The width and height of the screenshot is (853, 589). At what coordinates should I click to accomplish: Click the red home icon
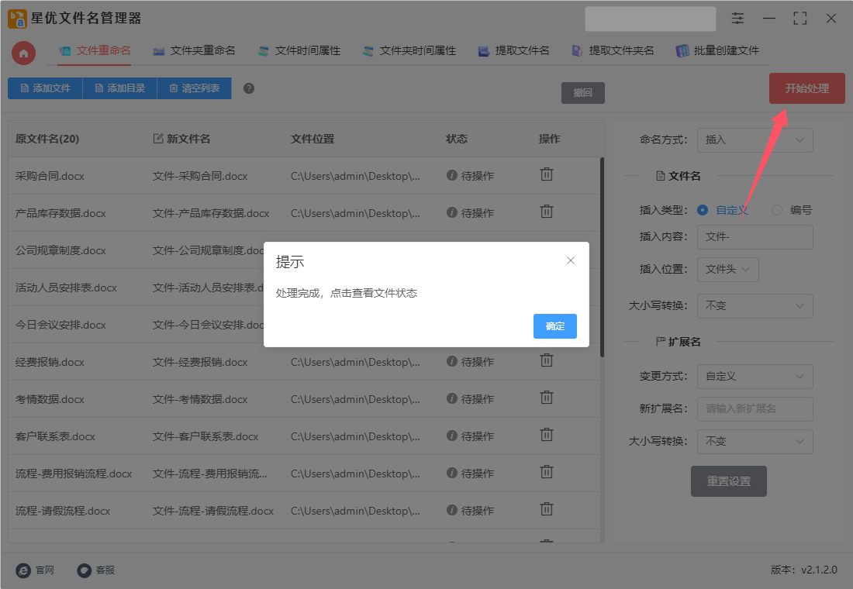23,53
